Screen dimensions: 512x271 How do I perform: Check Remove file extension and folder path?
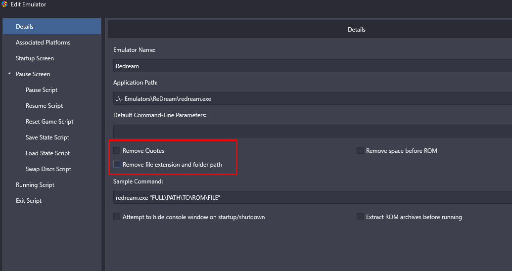tap(117, 164)
